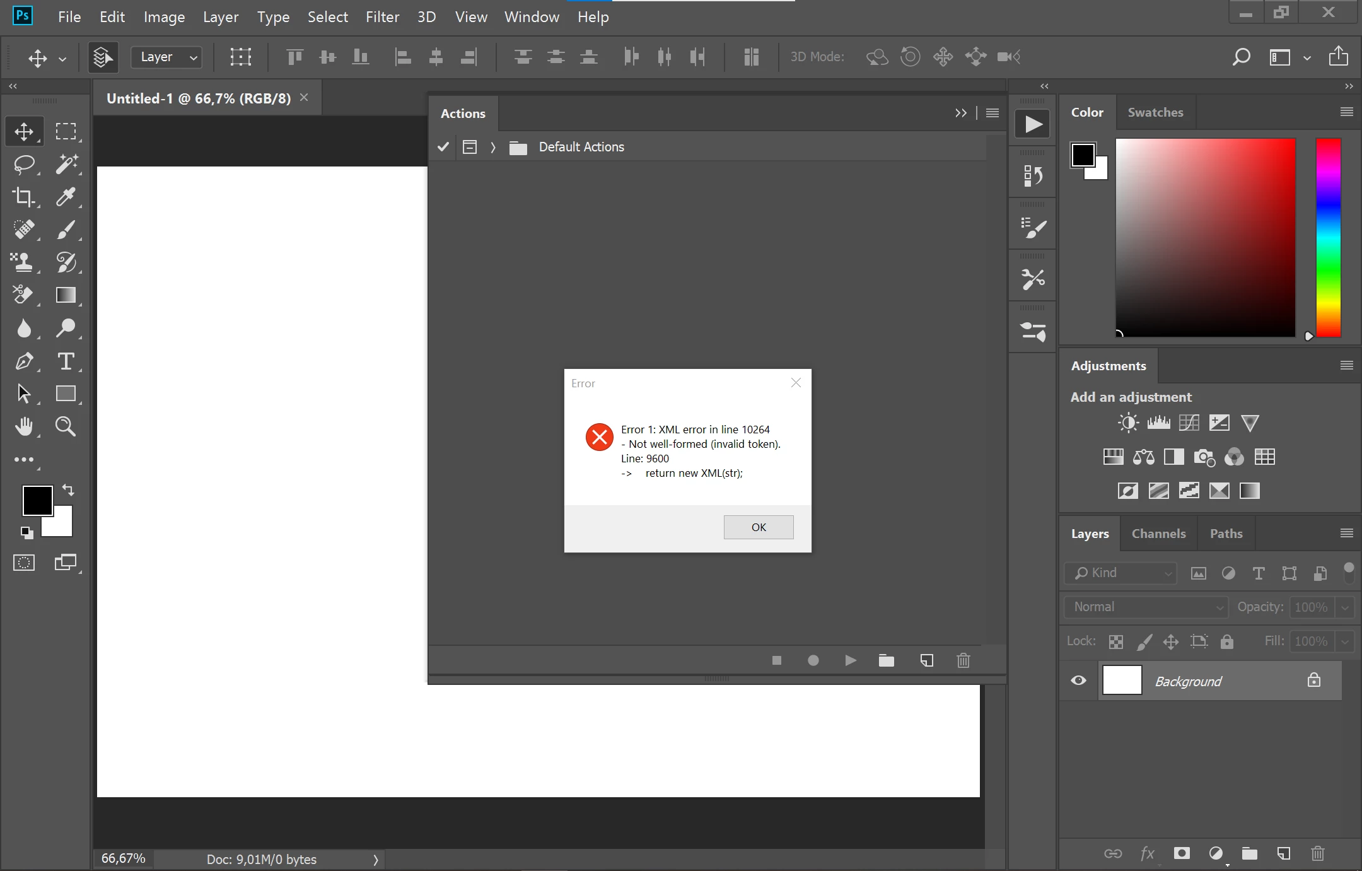Screen dimensions: 1362x871
Task: Select the Pen tool
Action: tap(24, 361)
